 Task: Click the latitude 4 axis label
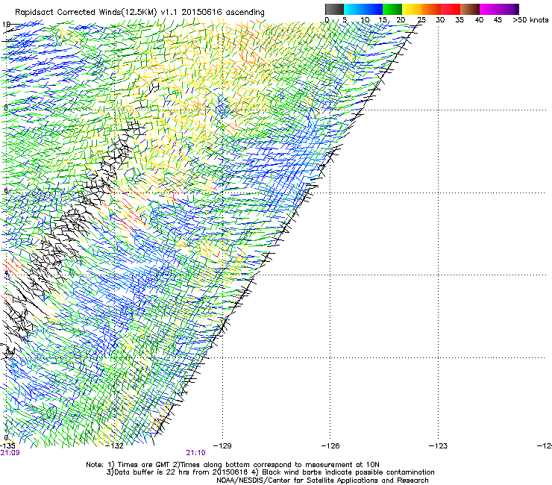click(x=6, y=273)
